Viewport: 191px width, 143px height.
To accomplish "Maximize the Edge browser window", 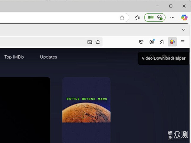I will pos(171,6).
